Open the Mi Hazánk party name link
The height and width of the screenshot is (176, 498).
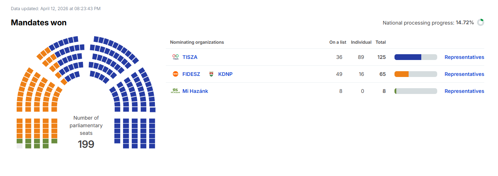click(195, 91)
